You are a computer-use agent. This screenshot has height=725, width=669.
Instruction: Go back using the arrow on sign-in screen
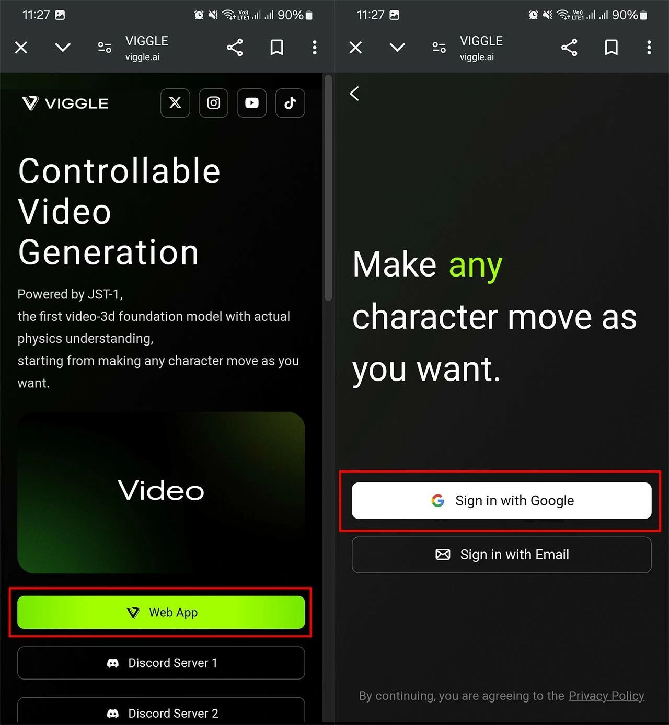[355, 94]
